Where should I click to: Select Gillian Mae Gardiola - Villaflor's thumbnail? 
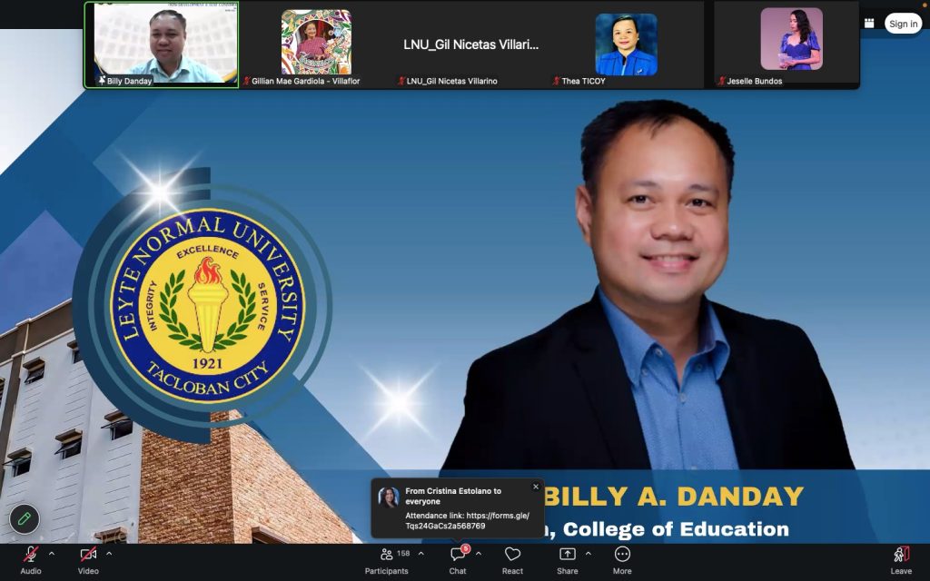click(316, 45)
